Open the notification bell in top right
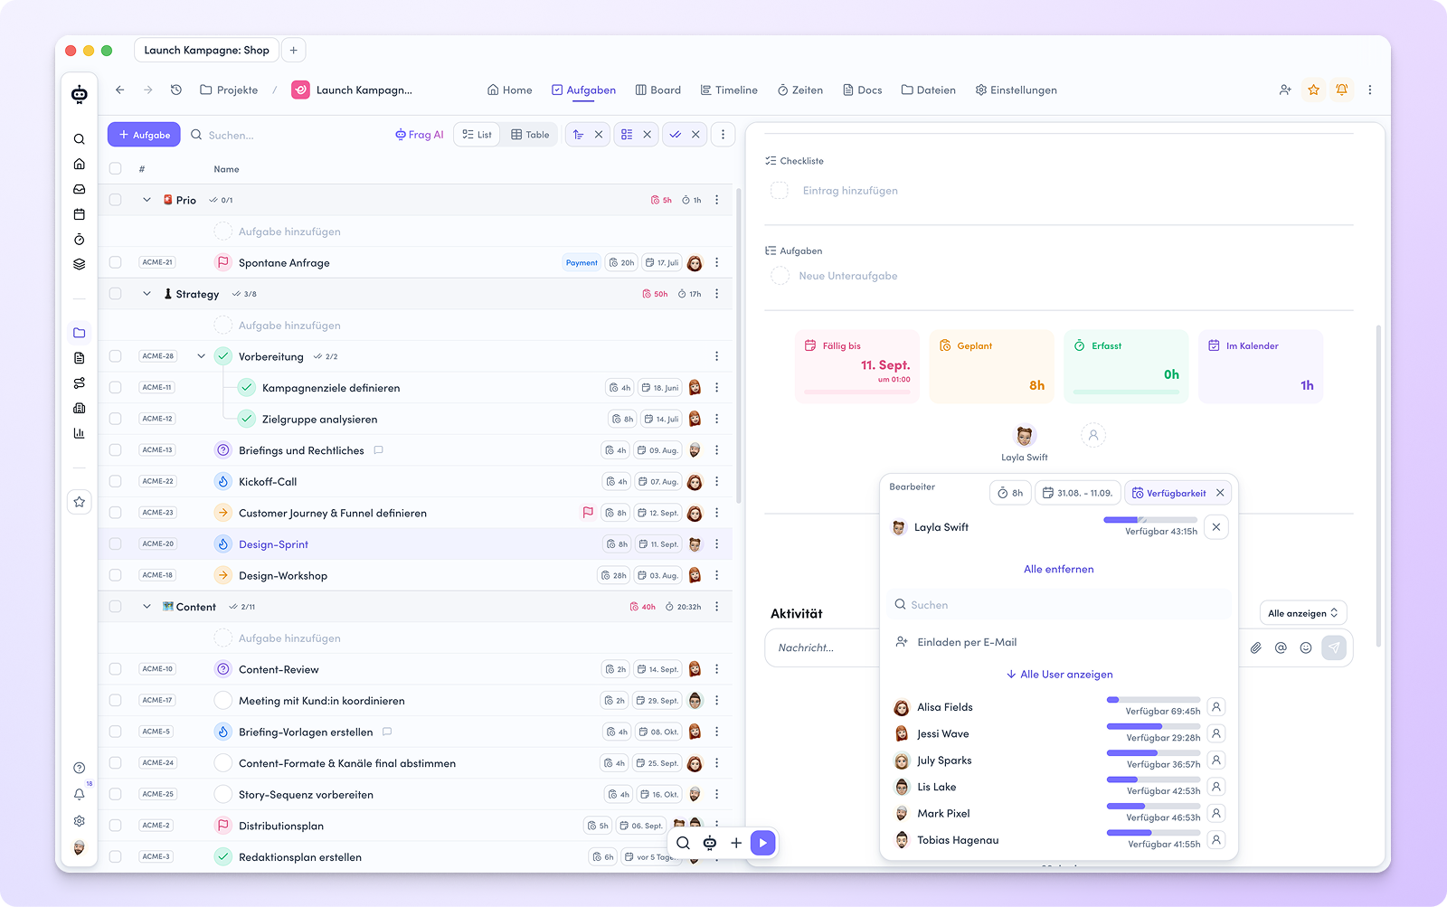 coord(1342,90)
